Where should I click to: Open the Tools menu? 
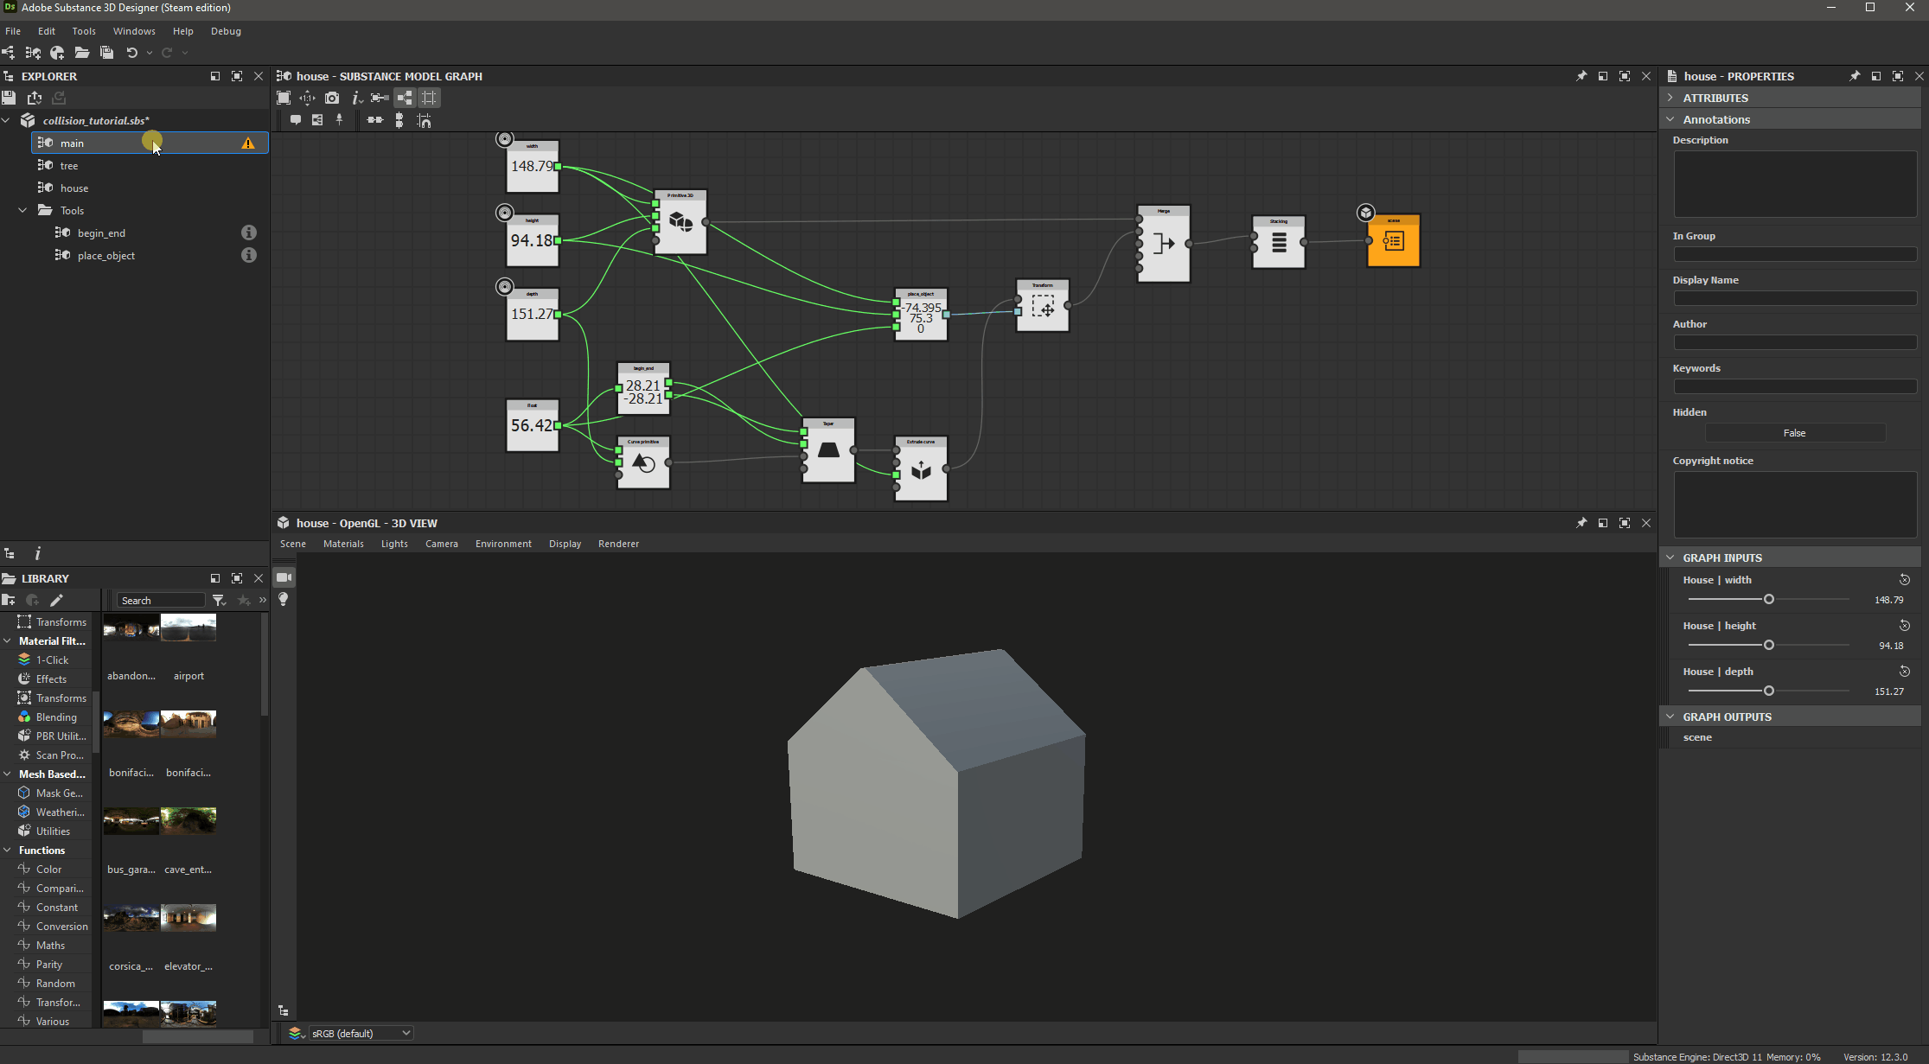83,31
